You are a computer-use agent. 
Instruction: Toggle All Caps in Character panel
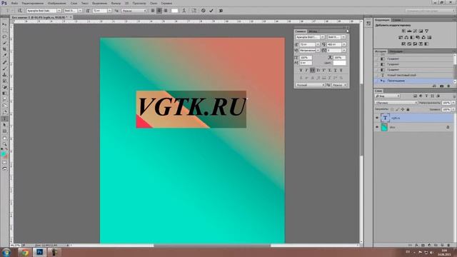point(312,70)
